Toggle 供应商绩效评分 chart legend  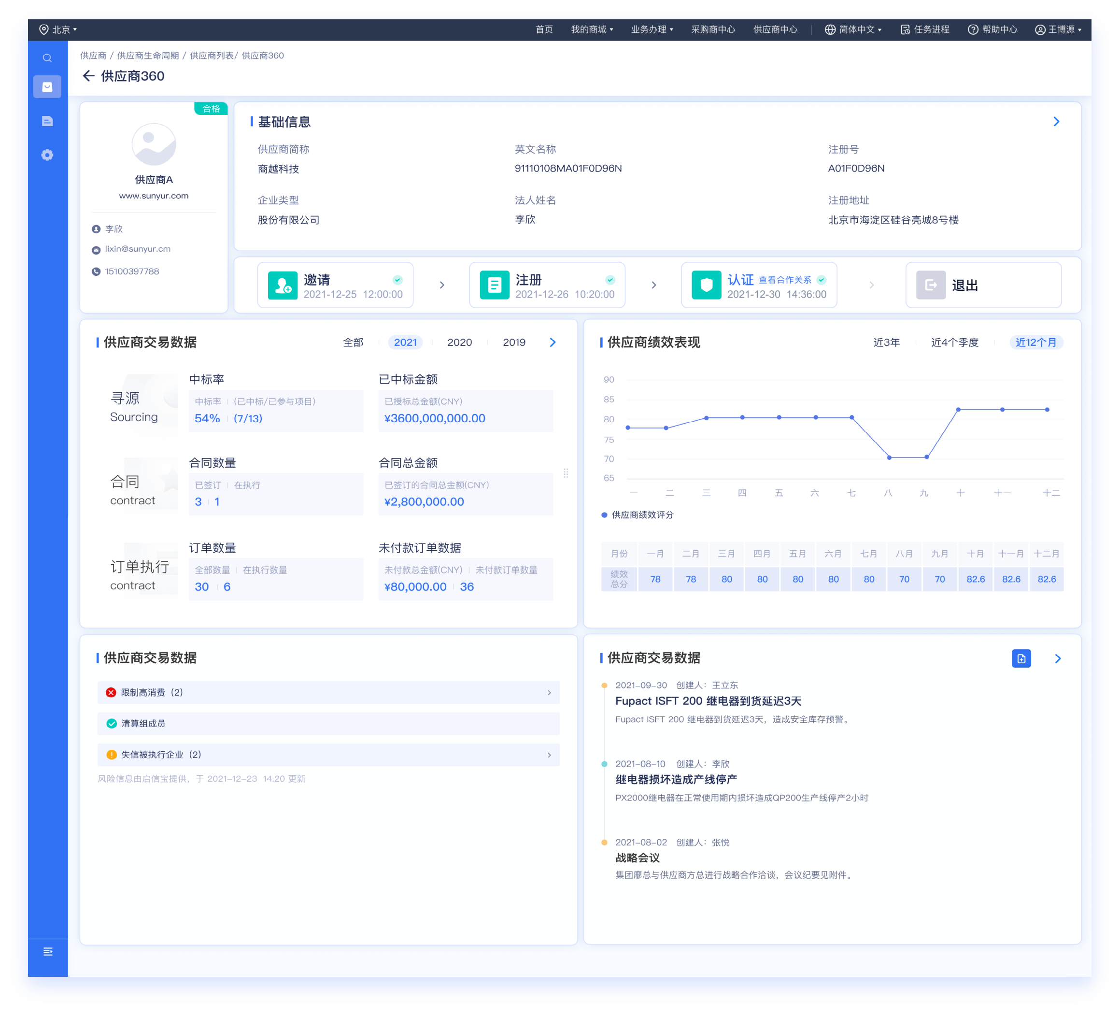tap(637, 515)
